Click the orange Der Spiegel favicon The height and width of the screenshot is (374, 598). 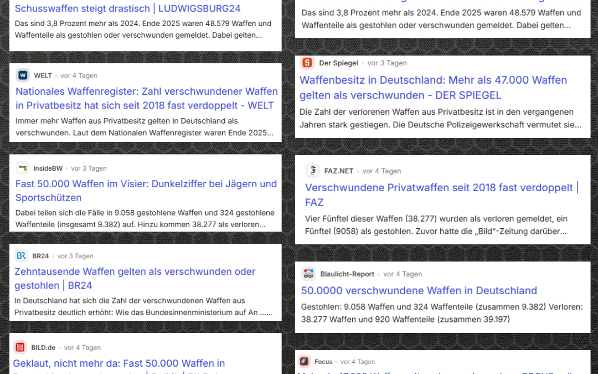pos(307,63)
